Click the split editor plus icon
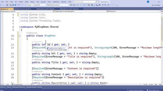 click(162, 11)
